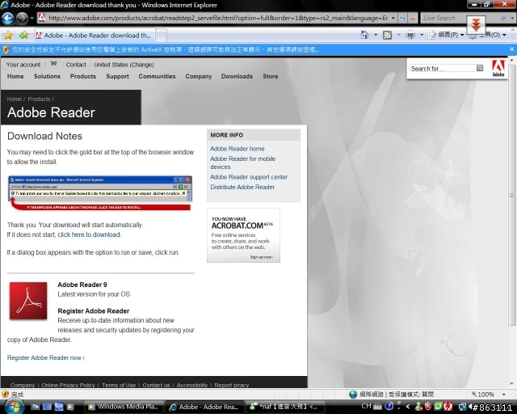The height and width of the screenshot is (414, 517).
Task: Expand the Print options dropdown arrow
Action: (422, 35)
